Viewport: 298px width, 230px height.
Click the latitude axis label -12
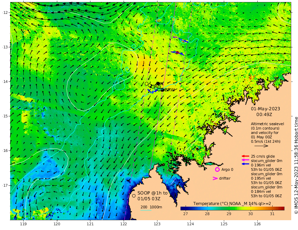[x=5, y=12]
